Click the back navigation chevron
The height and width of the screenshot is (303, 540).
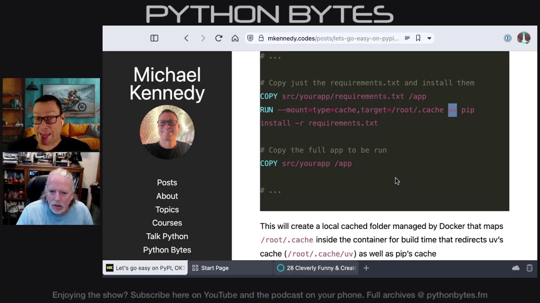click(x=186, y=38)
